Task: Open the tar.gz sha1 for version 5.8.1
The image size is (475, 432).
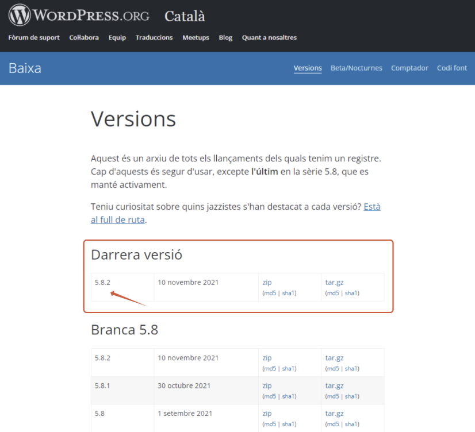Action: point(351,396)
